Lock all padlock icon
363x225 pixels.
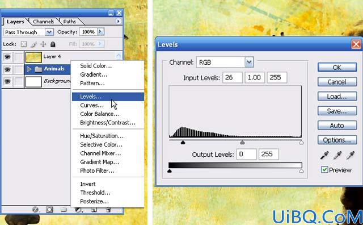[x=53, y=44]
